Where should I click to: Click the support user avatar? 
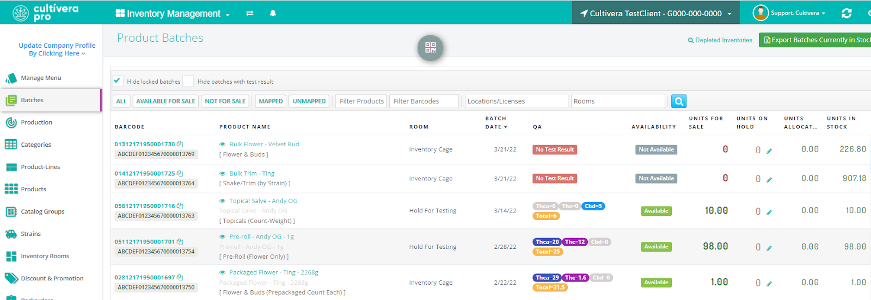(x=760, y=12)
